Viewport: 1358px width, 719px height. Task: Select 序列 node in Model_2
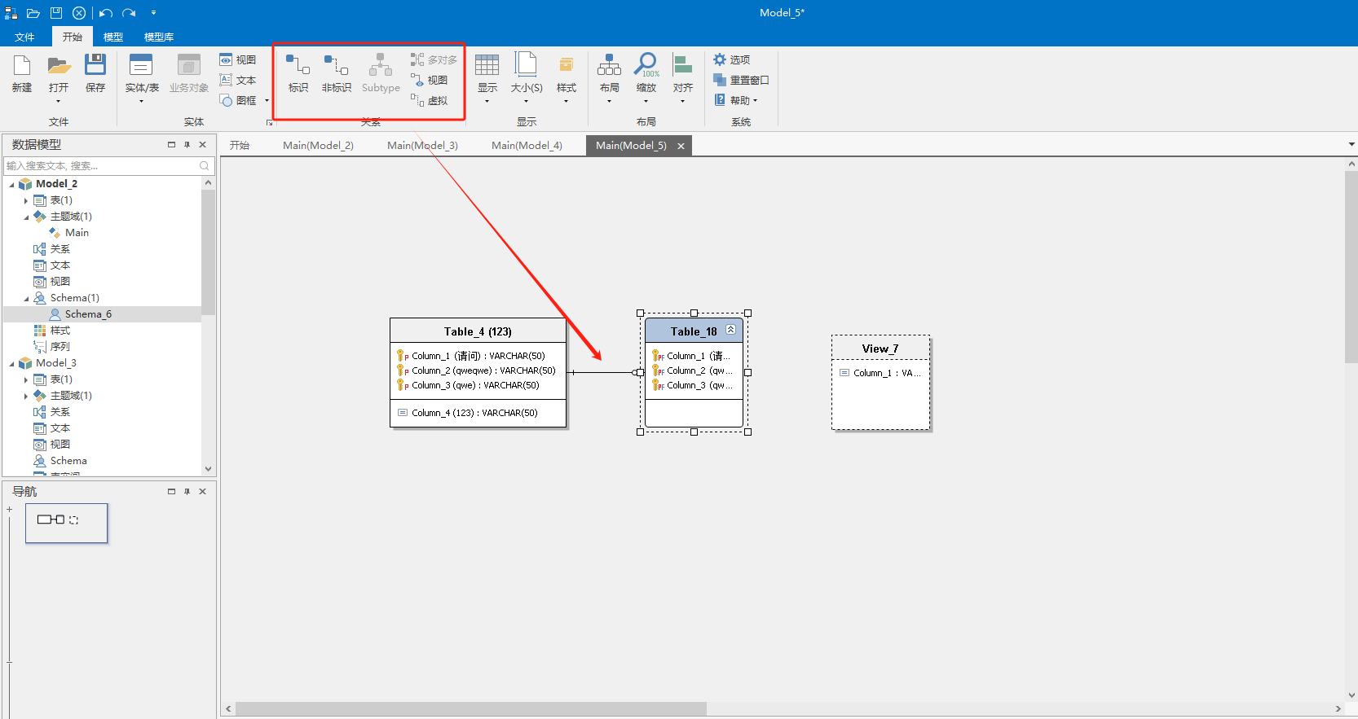60,347
